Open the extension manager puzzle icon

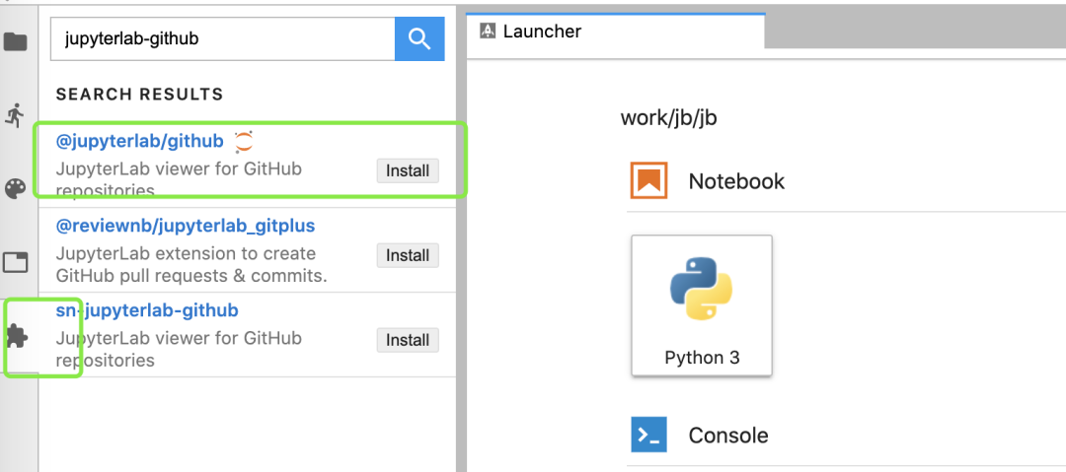(17, 337)
